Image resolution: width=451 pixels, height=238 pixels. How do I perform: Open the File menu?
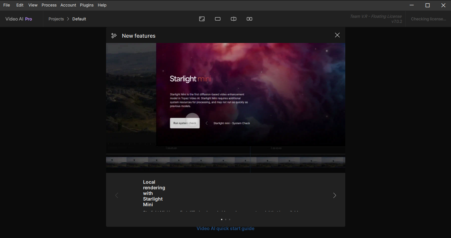[x=7, y=5]
